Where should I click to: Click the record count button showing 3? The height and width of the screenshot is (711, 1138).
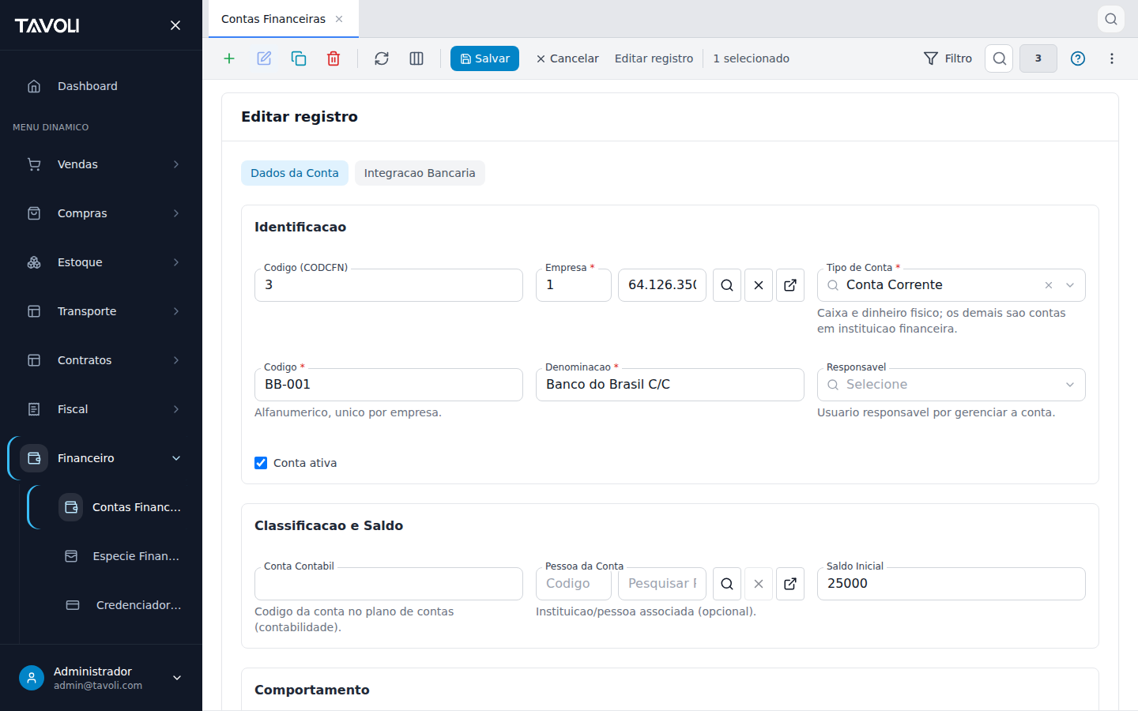click(1038, 58)
